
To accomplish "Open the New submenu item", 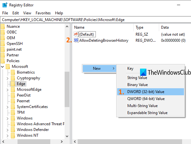I will pos(99,68).
